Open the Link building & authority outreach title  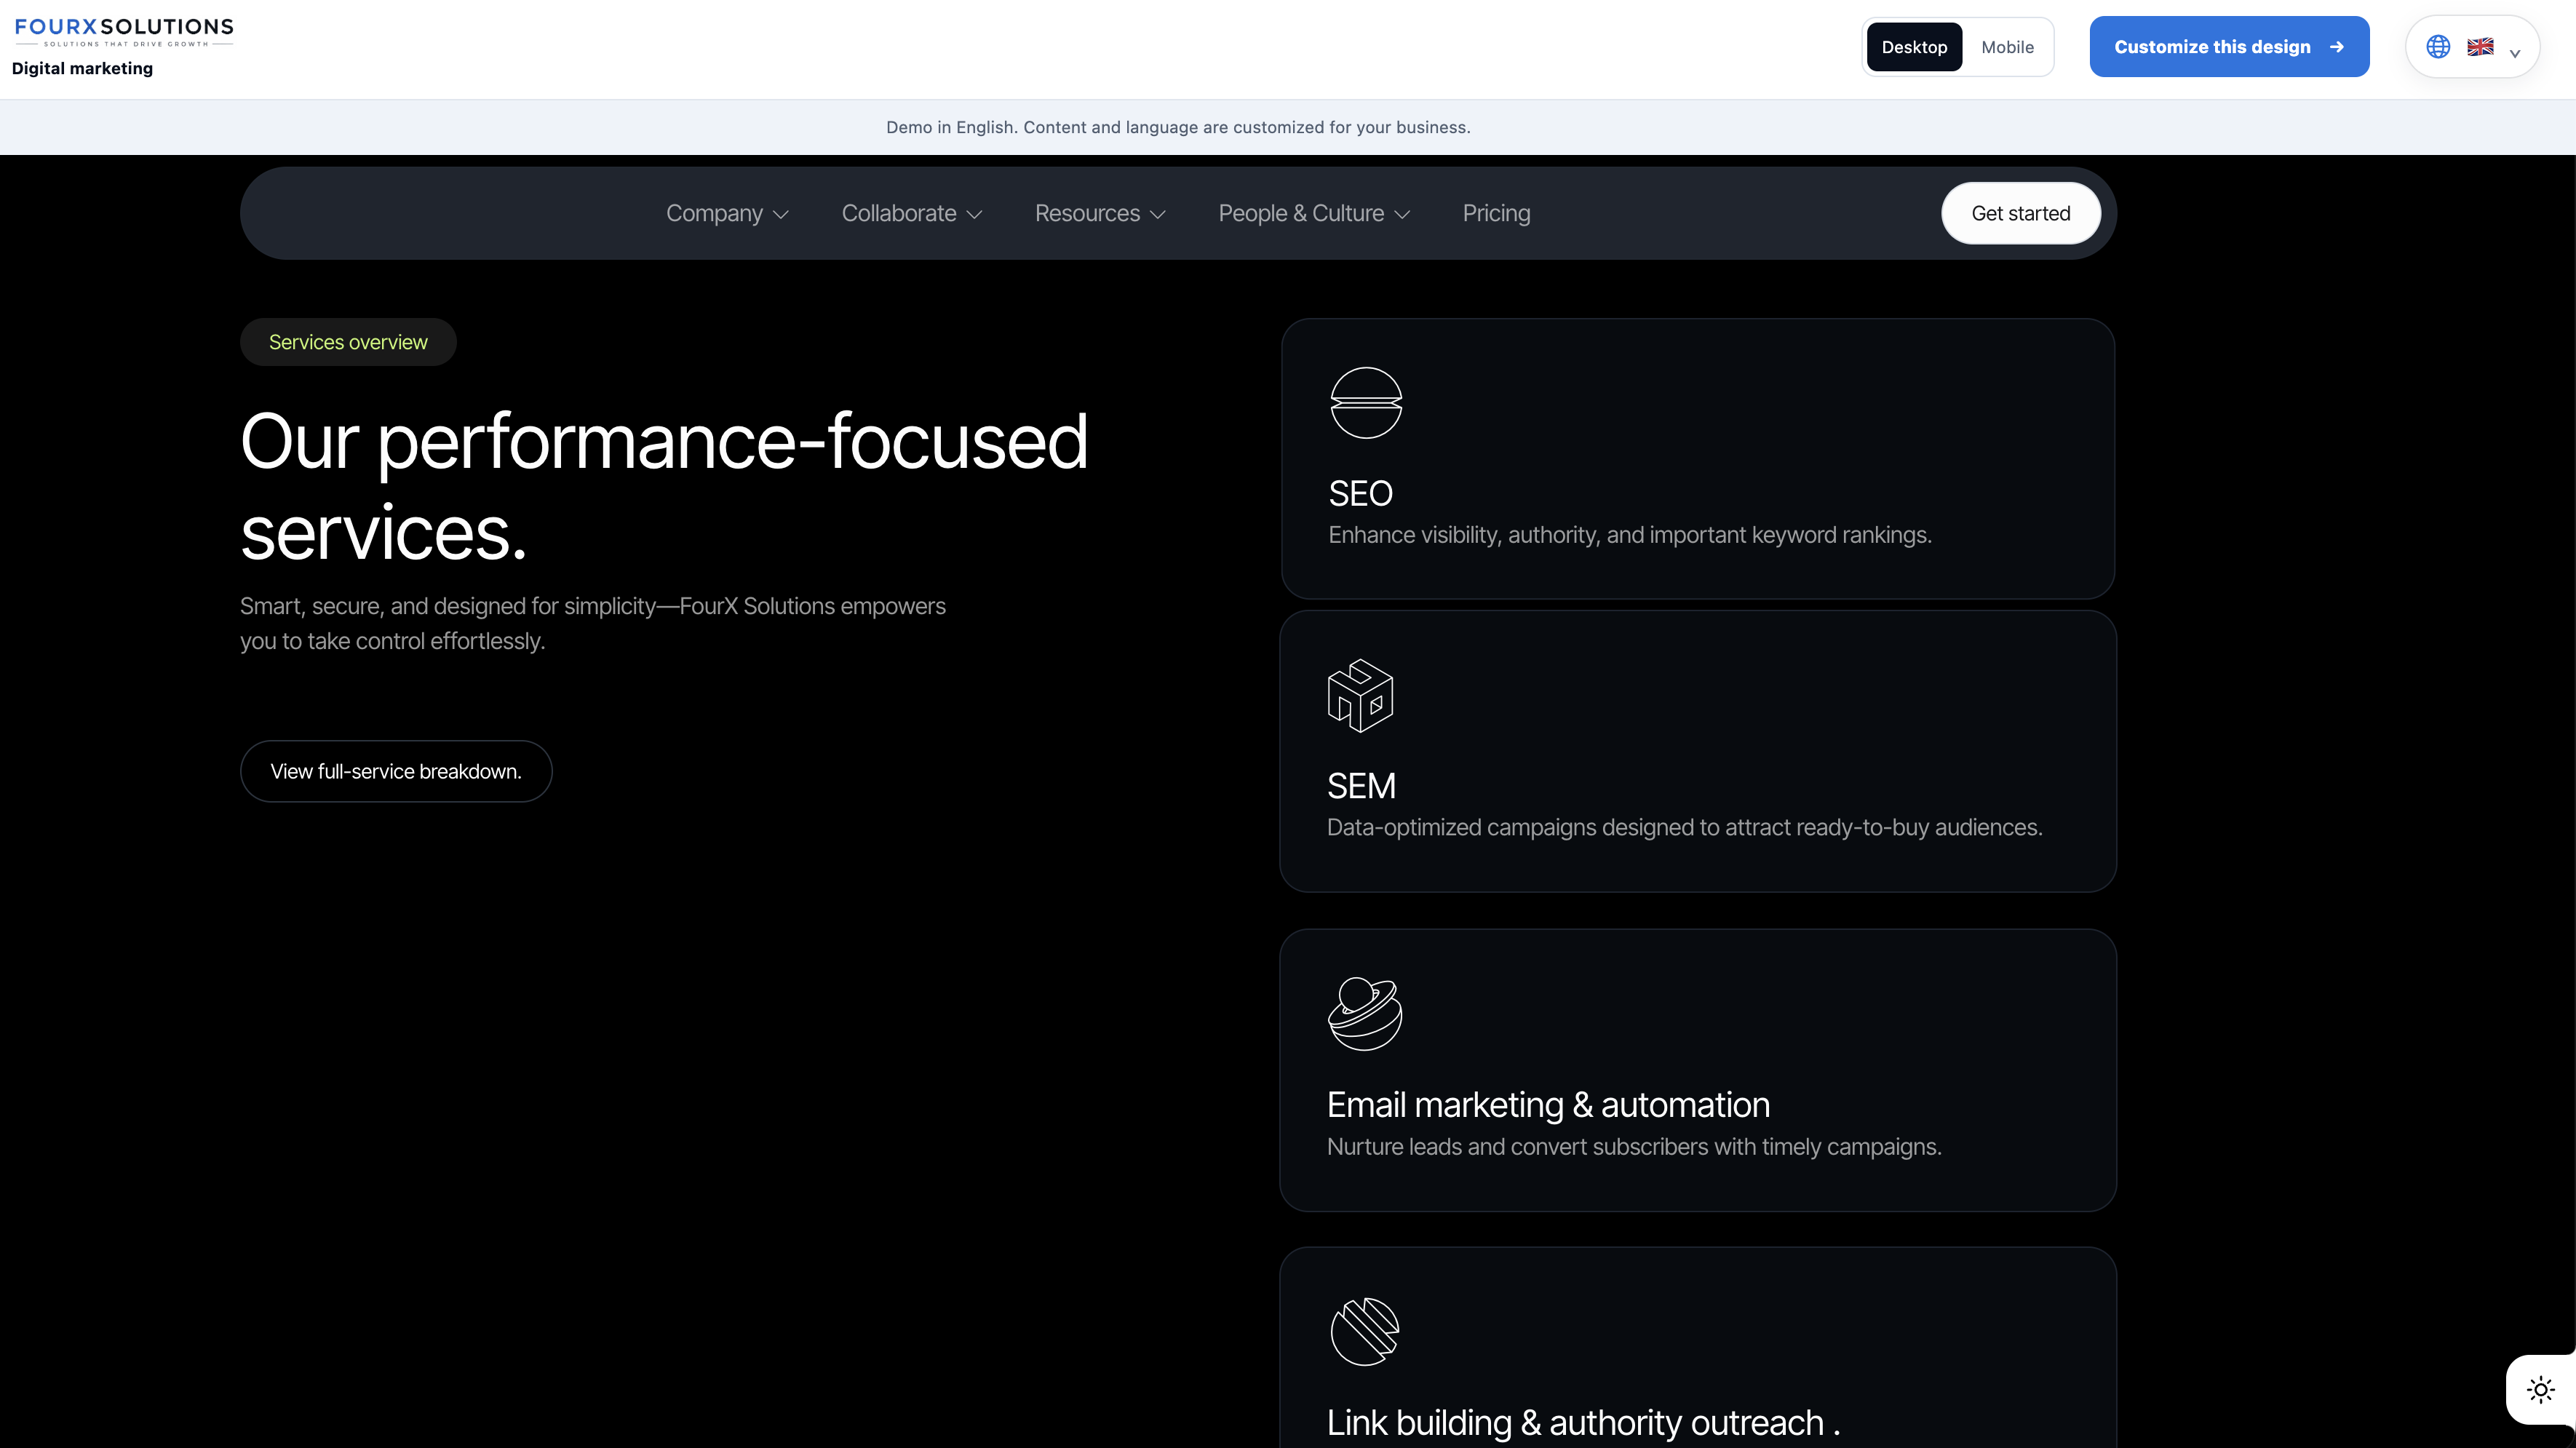click(x=1583, y=1423)
